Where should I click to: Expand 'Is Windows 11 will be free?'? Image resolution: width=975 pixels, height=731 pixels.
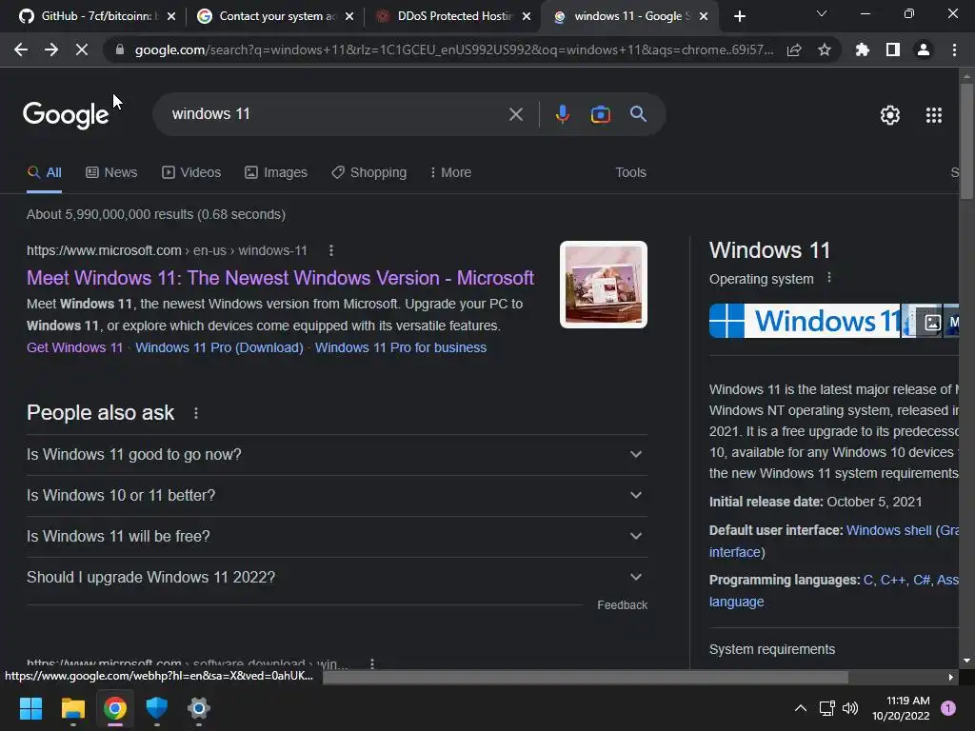point(336,537)
